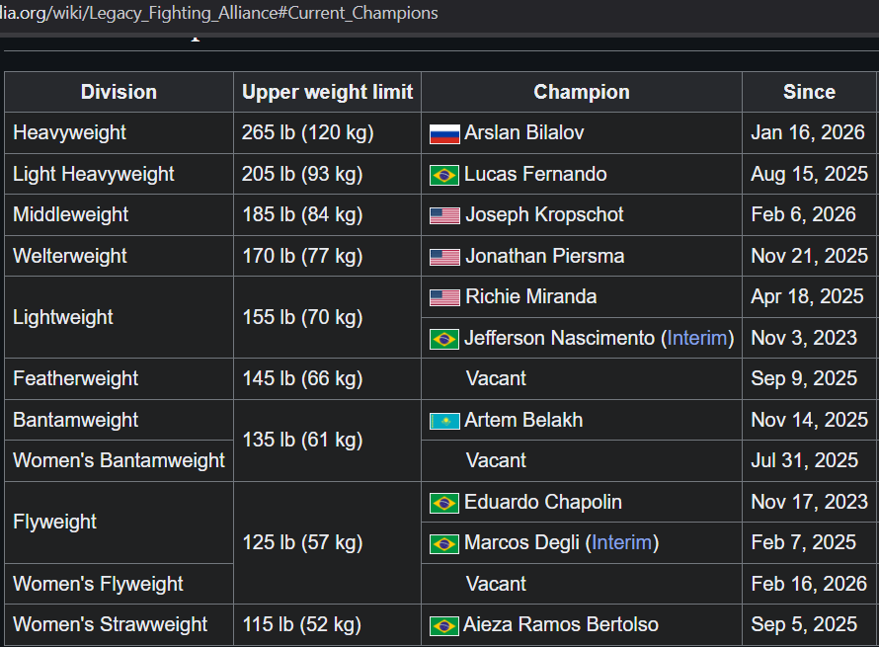This screenshot has height=647, width=879.
Task: Click the Brazilian flag beside Marcos Degli
Action: point(444,543)
